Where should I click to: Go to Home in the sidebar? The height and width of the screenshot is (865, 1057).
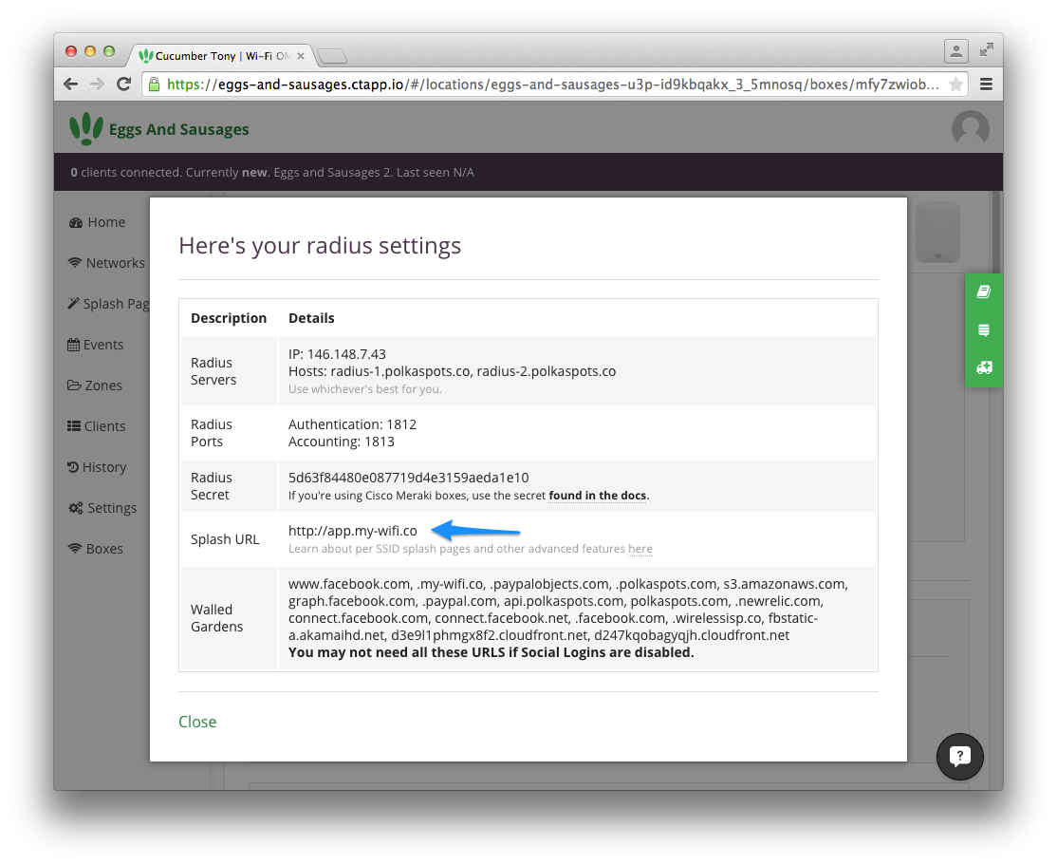[x=97, y=222]
